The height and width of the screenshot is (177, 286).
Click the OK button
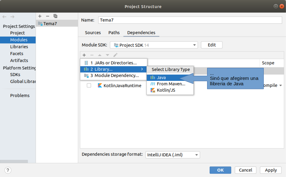pos(220,170)
